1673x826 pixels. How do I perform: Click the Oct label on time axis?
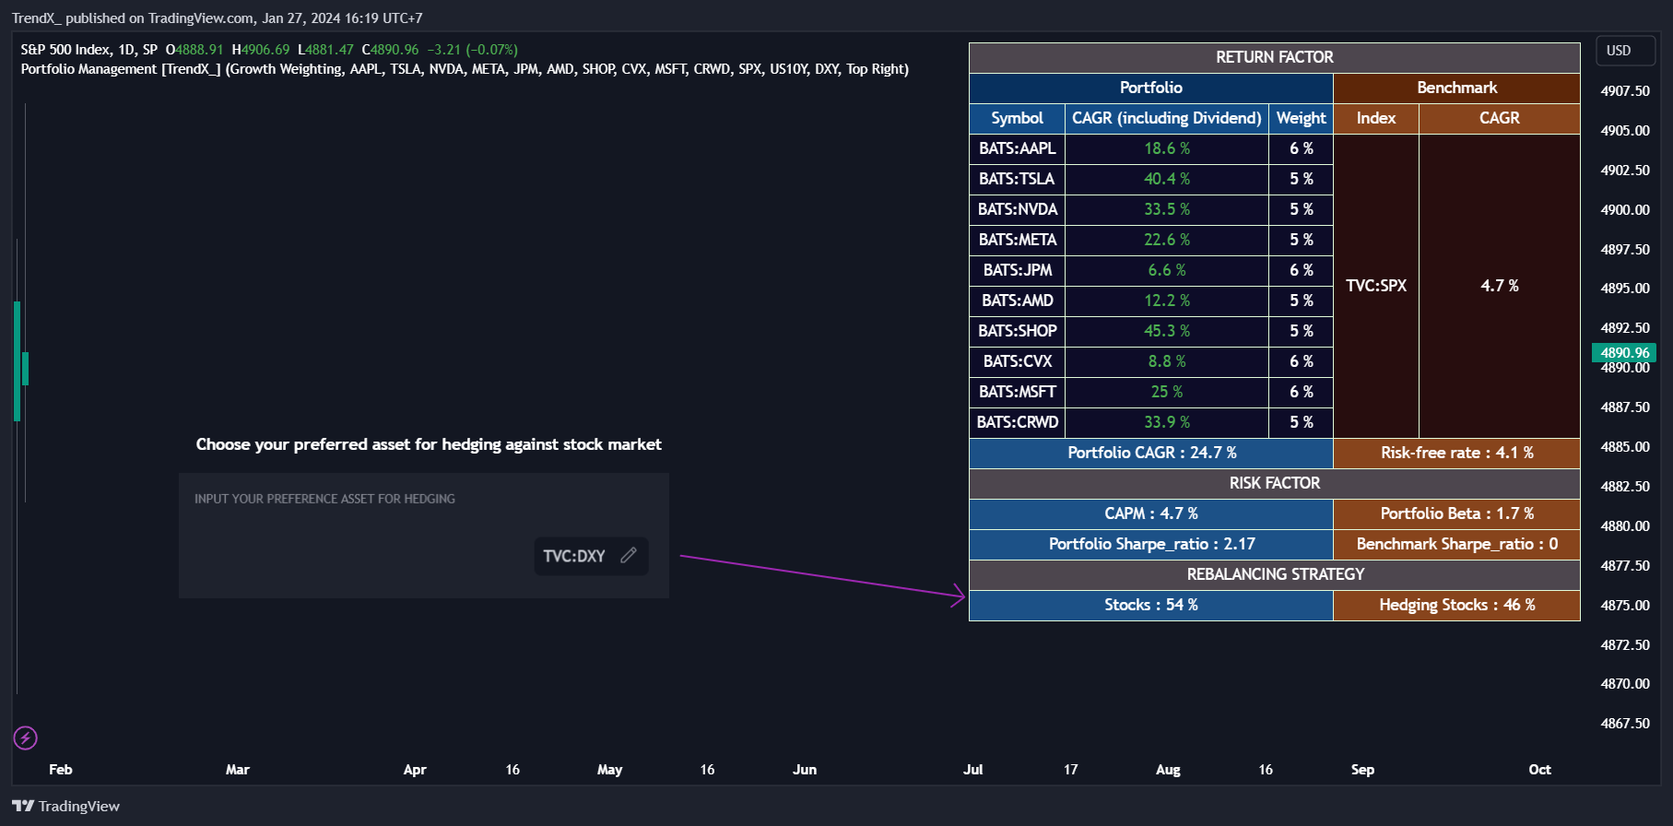point(1539,770)
